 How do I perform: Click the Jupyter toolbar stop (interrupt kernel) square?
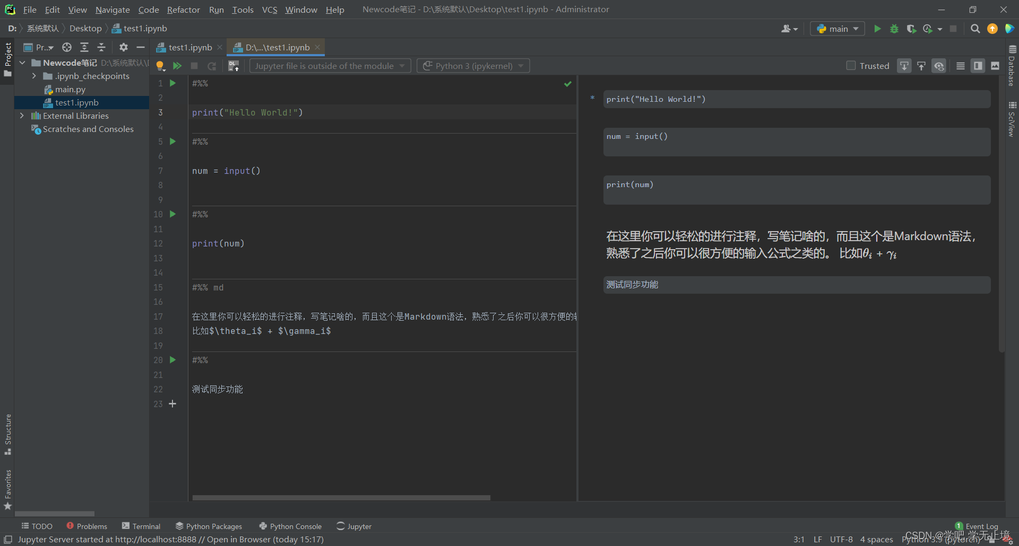click(x=194, y=66)
